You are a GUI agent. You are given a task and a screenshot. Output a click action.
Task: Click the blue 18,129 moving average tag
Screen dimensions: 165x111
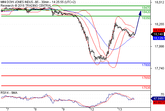click(159, 38)
